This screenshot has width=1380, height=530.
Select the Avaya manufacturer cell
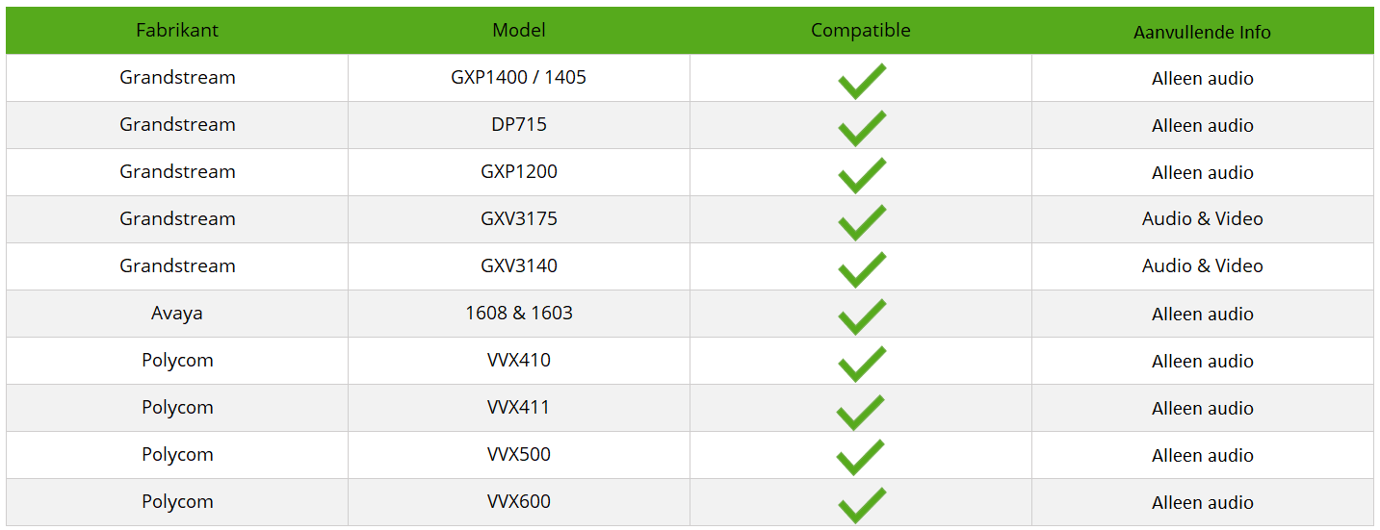coord(177,314)
